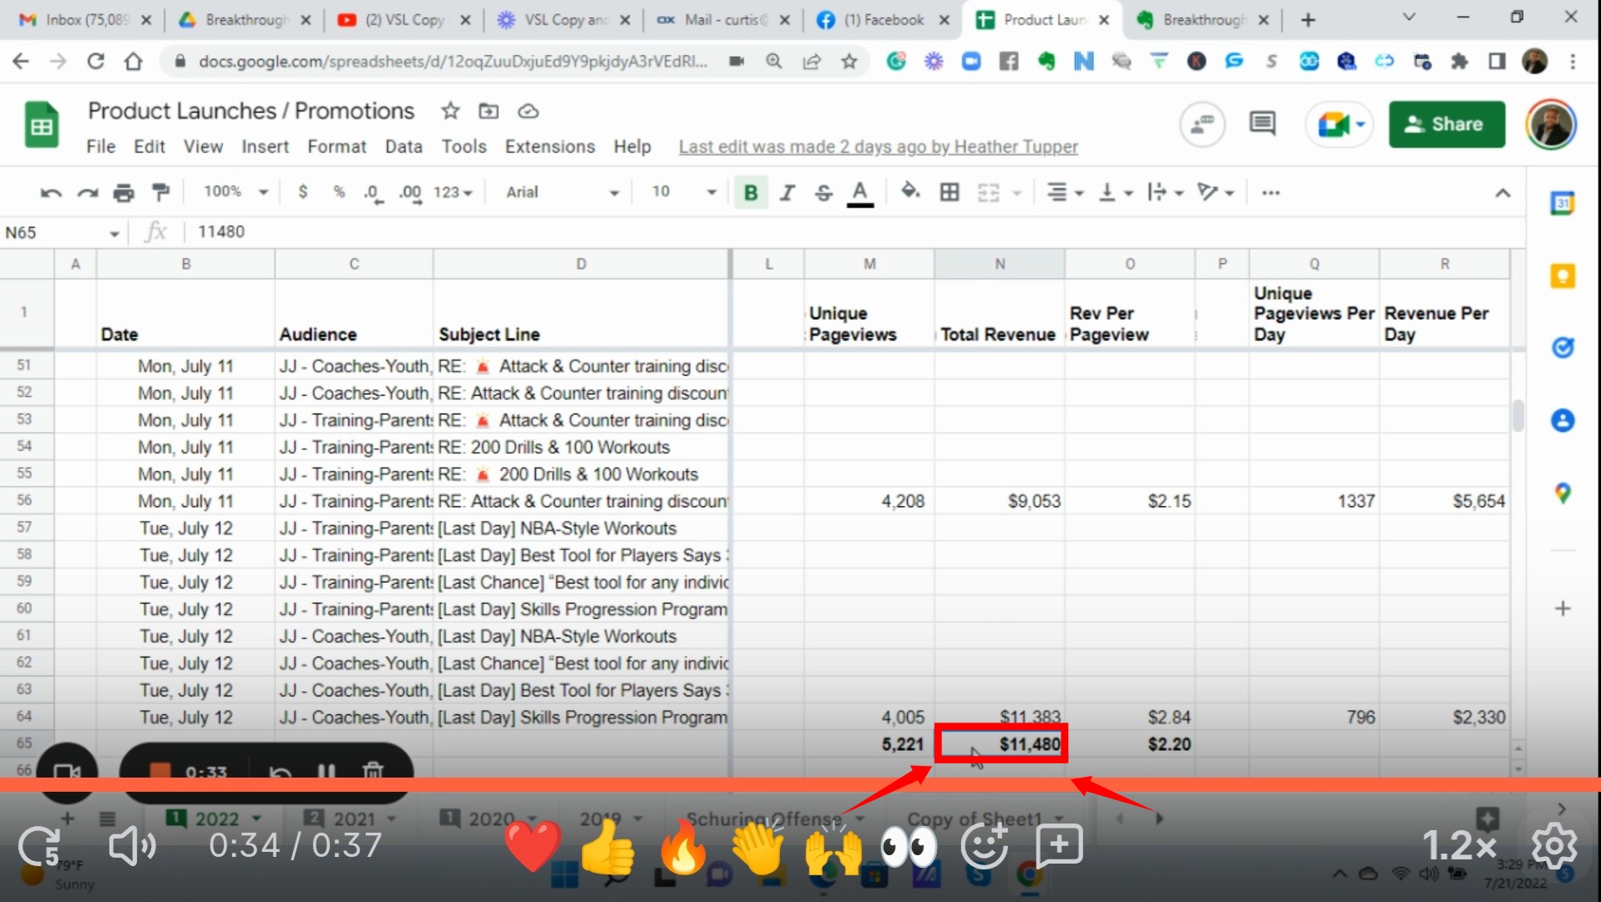
Task: Open the Vertical align dropdown
Action: [1115, 193]
